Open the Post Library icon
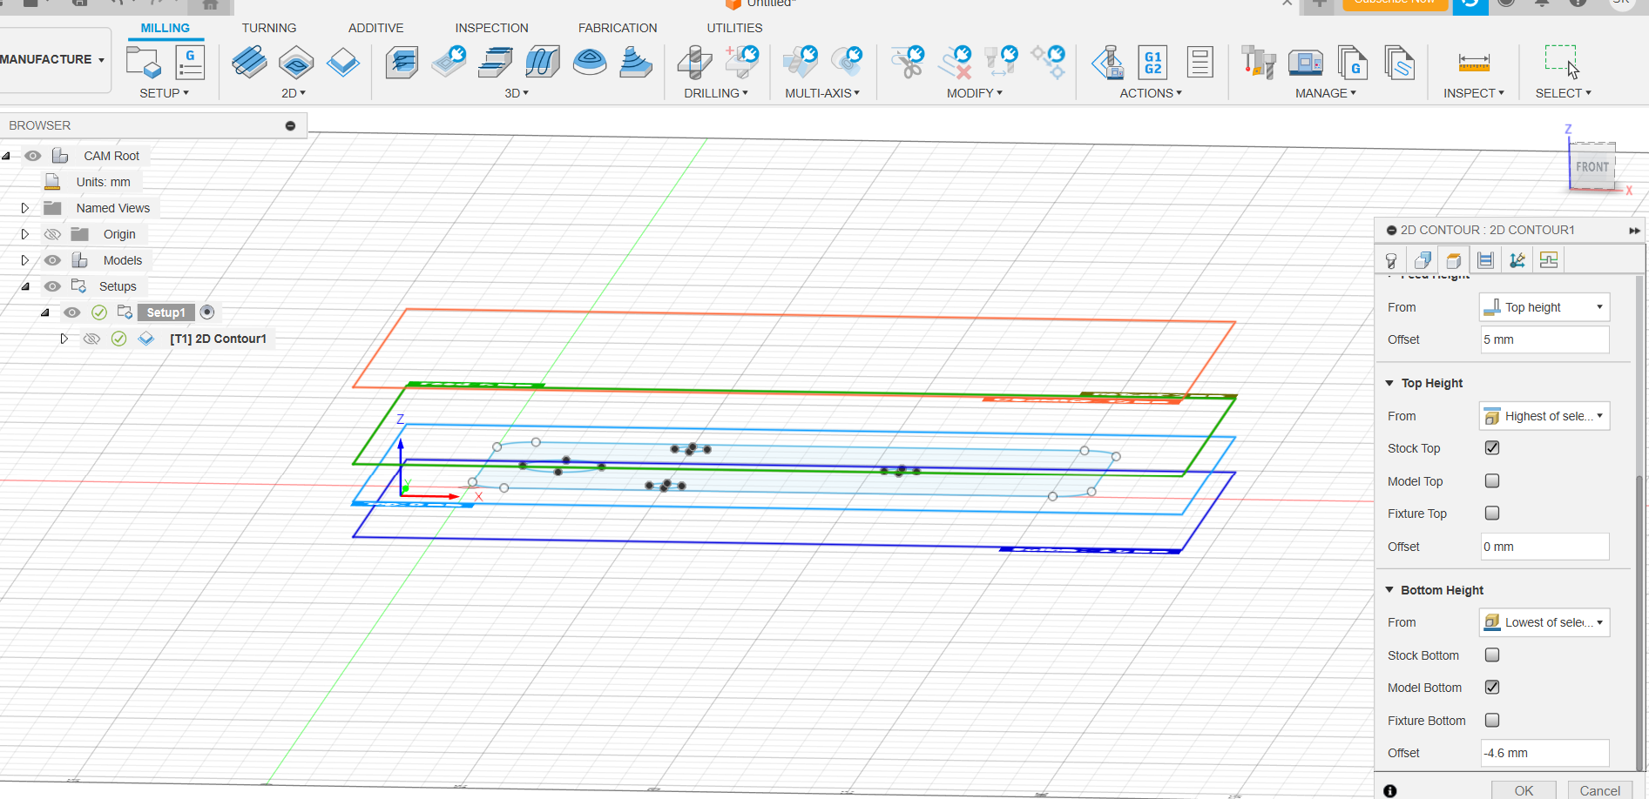 1352,63
